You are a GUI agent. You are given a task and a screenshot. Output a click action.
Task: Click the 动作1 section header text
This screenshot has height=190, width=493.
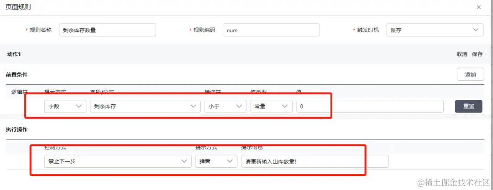14,54
